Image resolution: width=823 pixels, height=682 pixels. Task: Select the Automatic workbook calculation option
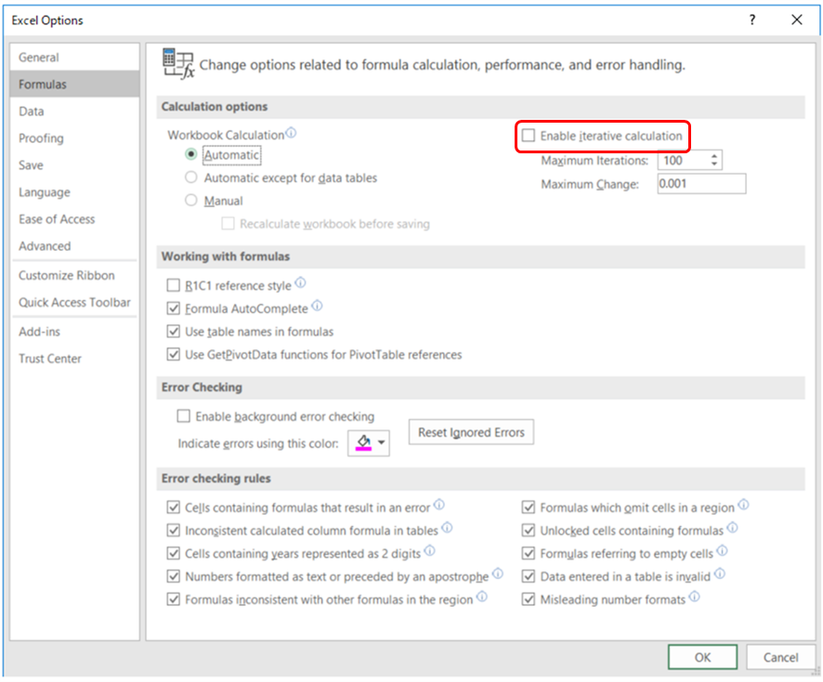[x=191, y=155]
